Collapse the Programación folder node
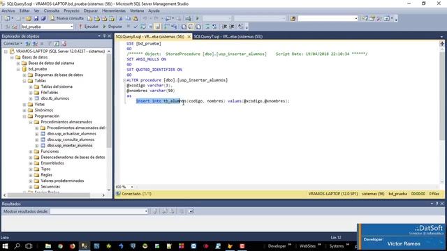 pos(24,116)
